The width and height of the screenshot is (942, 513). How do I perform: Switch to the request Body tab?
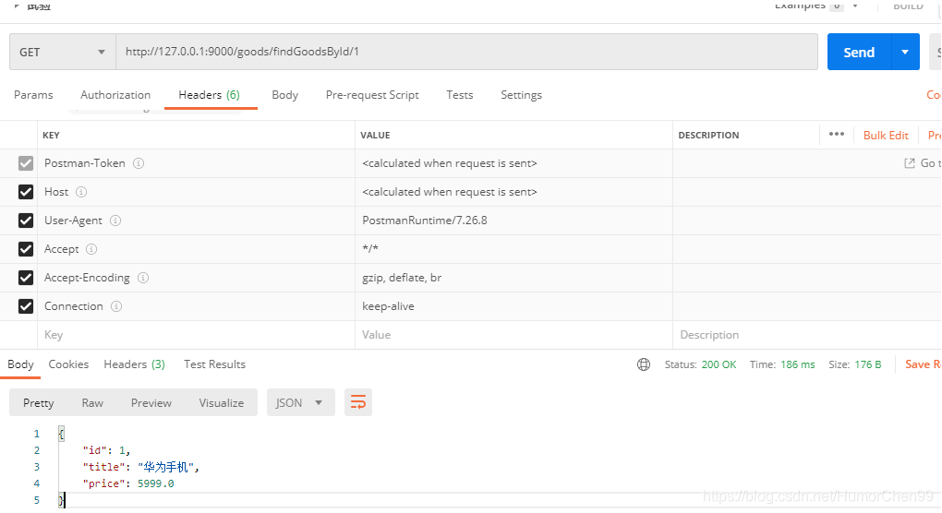coord(284,95)
